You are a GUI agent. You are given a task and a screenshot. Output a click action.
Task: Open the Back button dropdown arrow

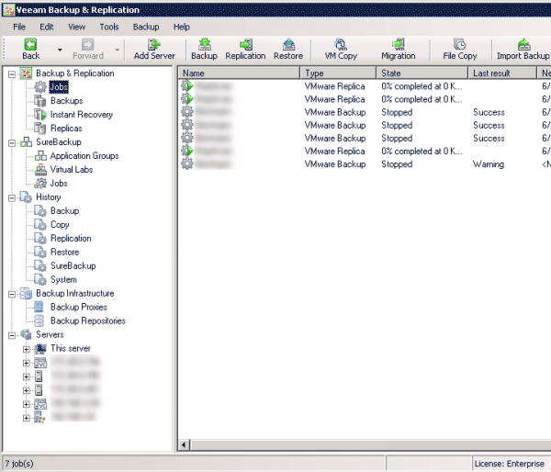[60, 50]
